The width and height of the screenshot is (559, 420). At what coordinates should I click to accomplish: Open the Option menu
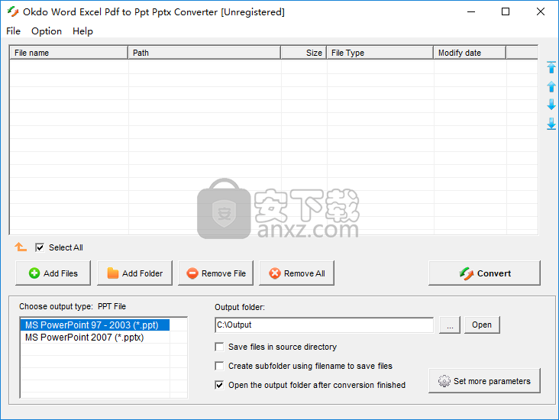(47, 31)
